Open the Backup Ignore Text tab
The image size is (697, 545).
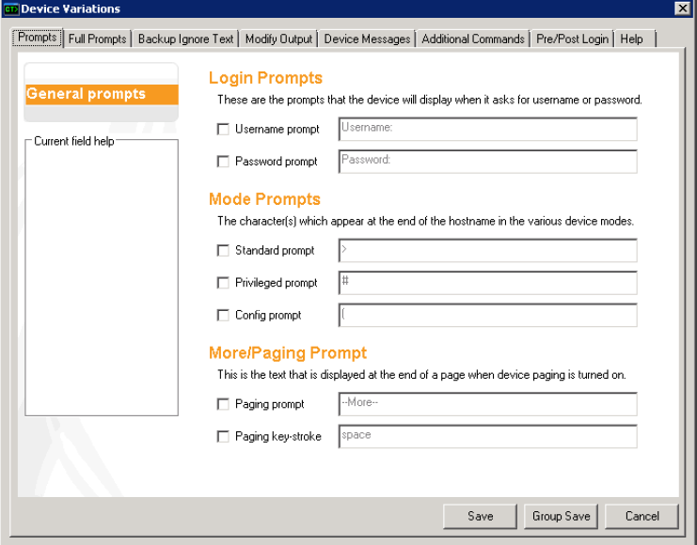(185, 39)
